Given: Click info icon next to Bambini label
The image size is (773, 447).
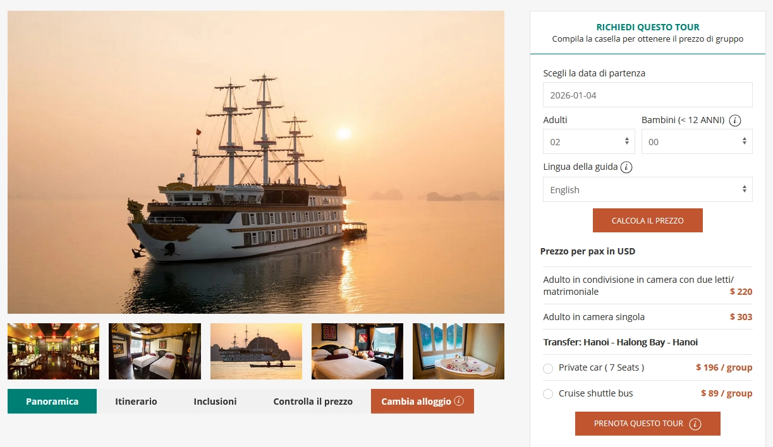Looking at the screenshot, I should [735, 120].
